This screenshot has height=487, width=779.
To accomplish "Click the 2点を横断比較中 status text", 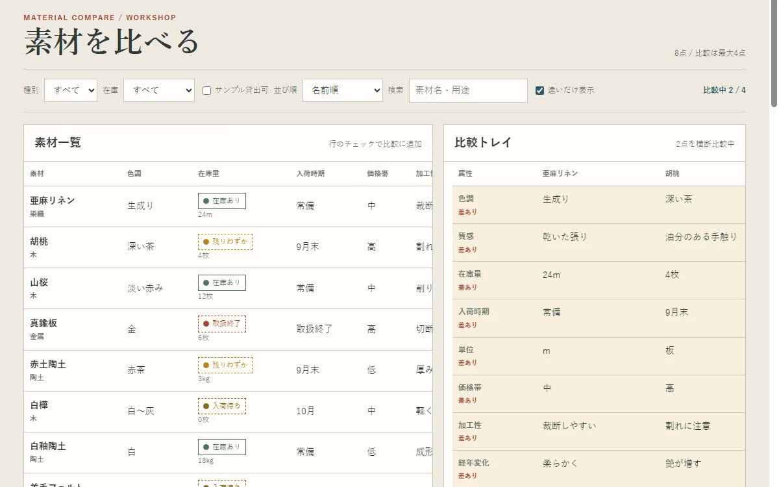I will tap(705, 144).
